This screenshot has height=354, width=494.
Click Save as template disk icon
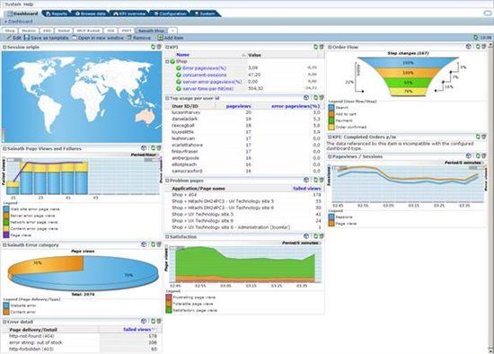click(x=27, y=38)
